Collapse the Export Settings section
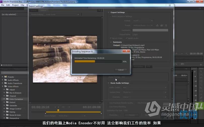Screen dimensions: 204x127 109,13
